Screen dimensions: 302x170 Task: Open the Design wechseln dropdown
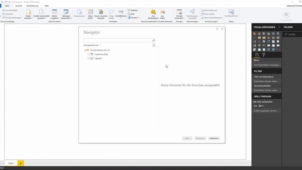(x=179, y=14)
